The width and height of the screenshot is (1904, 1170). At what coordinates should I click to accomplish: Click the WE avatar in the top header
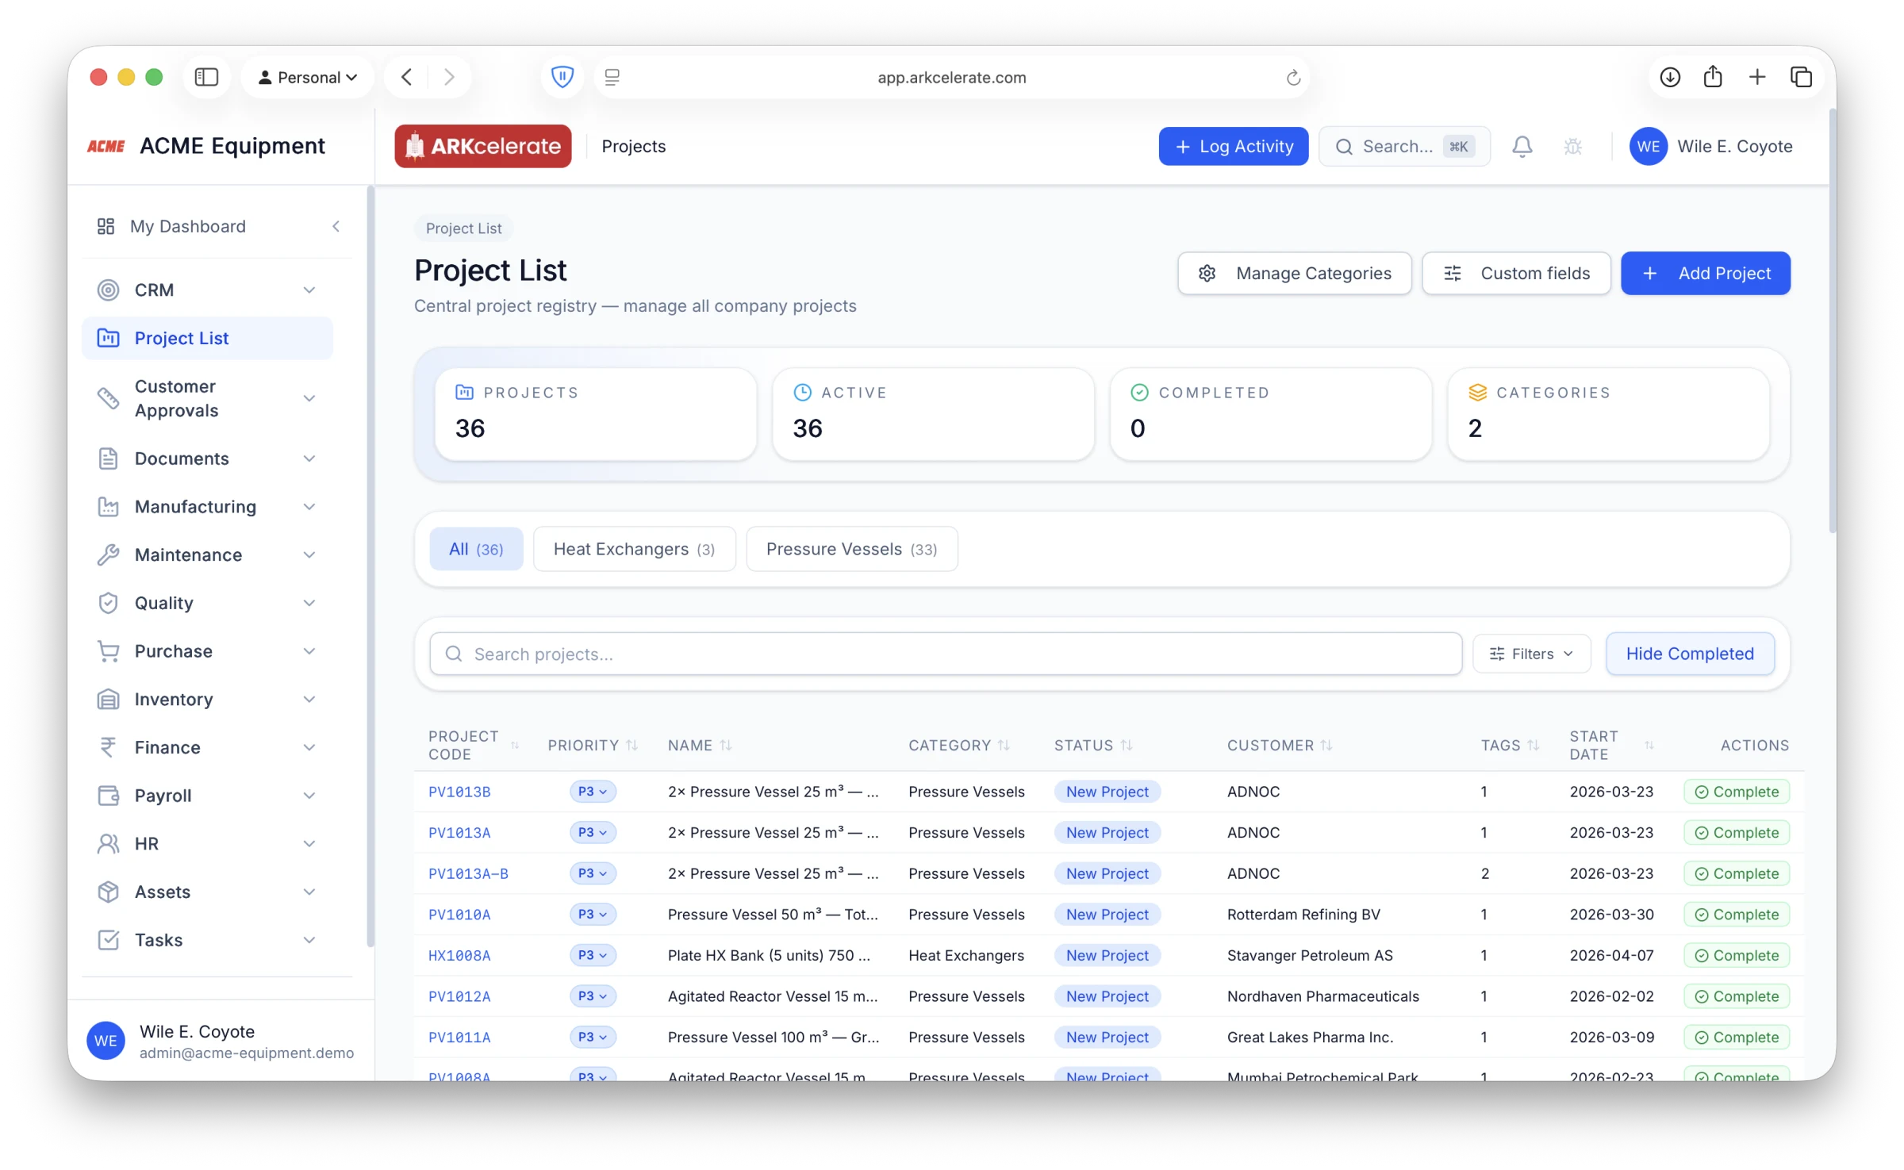tap(1649, 147)
